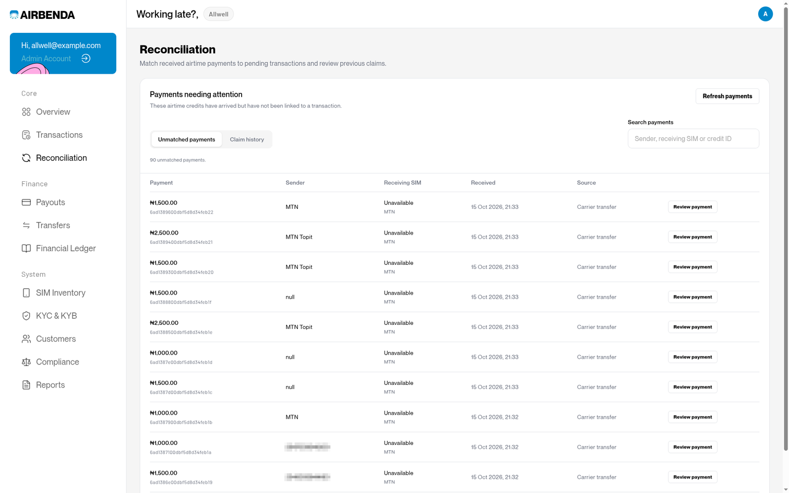Click the Airbenda logo
Image resolution: width=789 pixels, height=493 pixels.
tap(42, 15)
